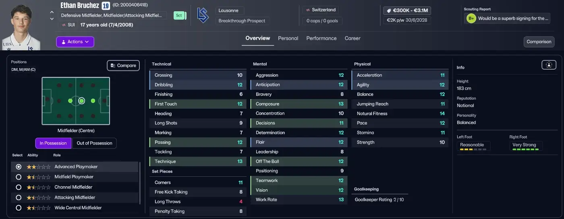Open the Performance tab
Screen dimensions: 564x219
(x=321, y=38)
